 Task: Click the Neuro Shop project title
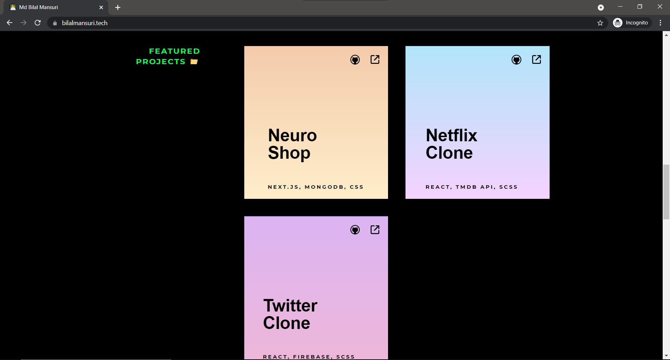pos(292,144)
